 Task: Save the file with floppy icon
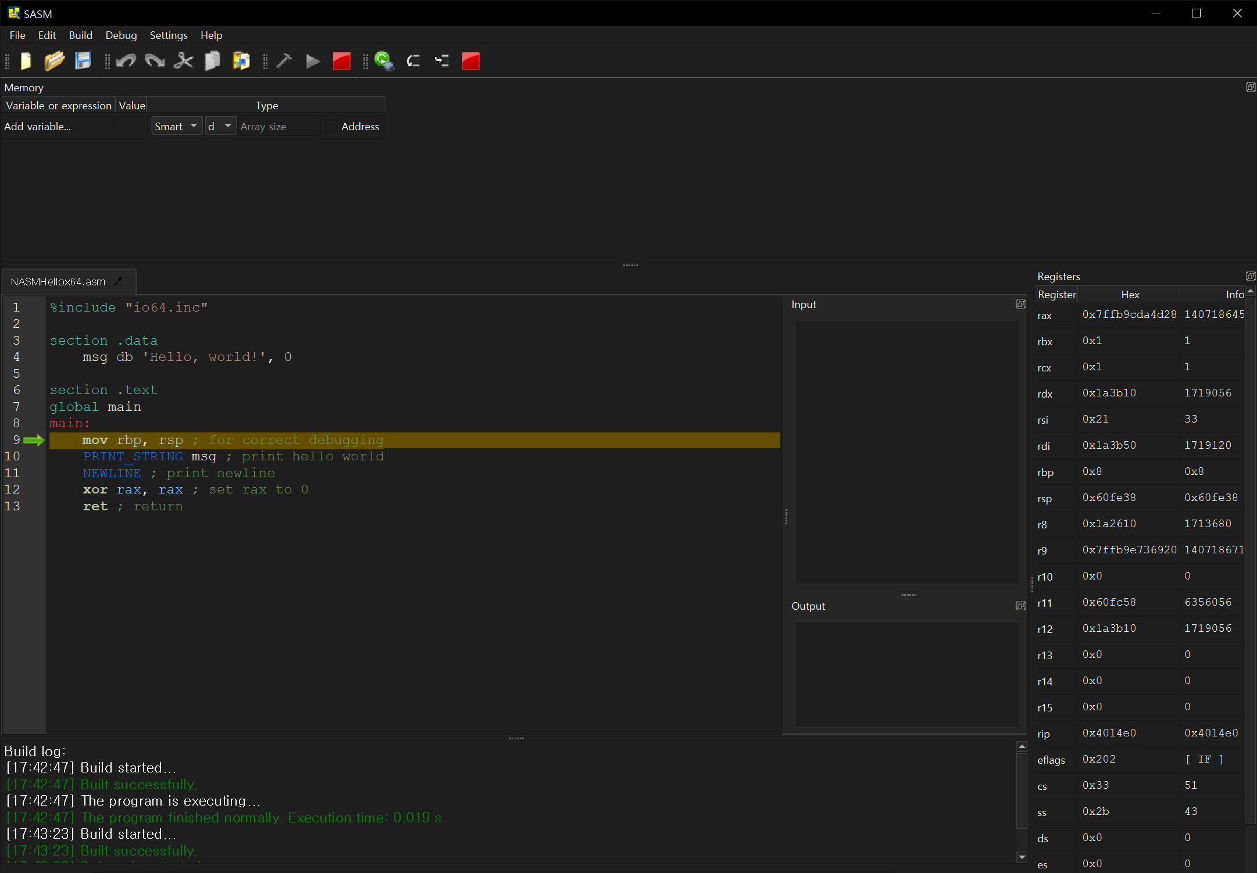pos(83,61)
